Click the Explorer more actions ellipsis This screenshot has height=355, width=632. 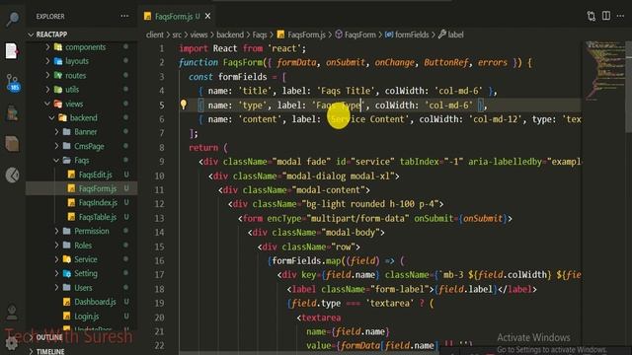124,16
